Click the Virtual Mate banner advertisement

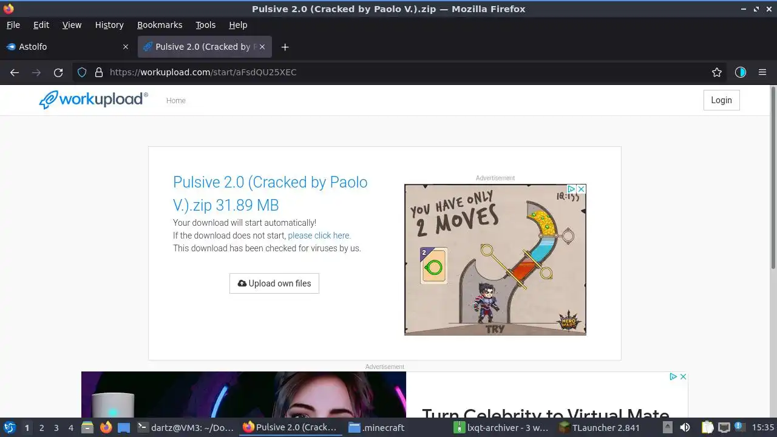[385, 395]
